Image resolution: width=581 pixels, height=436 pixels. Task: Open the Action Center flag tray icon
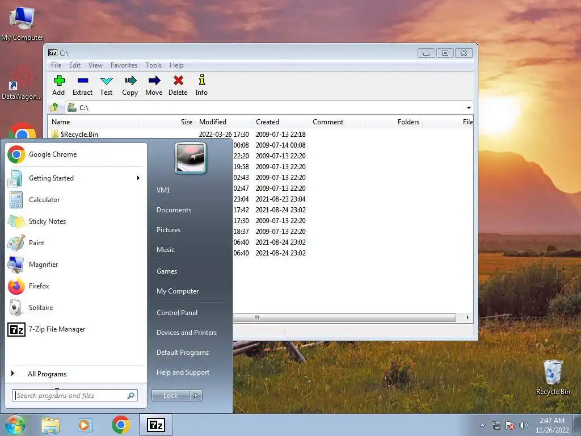pos(510,425)
